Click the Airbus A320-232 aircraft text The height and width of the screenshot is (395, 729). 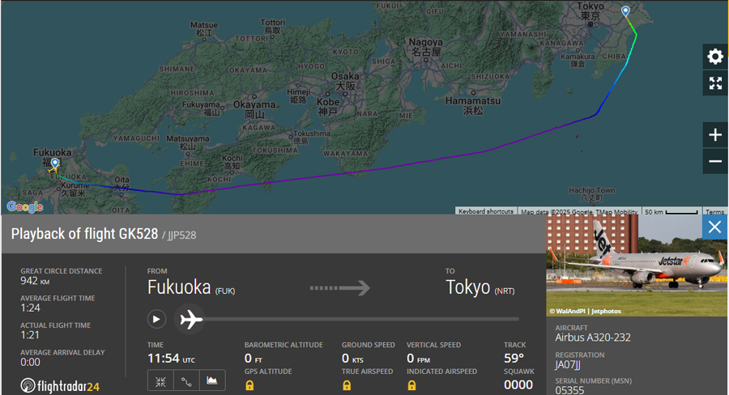click(x=593, y=338)
